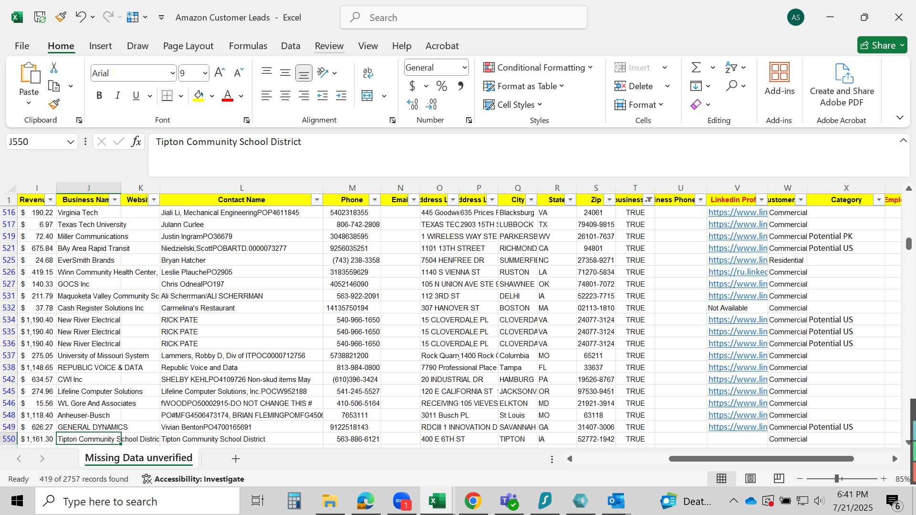Toggle Align Right horizontal alignment
Image resolution: width=916 pixels, height=515 pixels.
(304, 96)
